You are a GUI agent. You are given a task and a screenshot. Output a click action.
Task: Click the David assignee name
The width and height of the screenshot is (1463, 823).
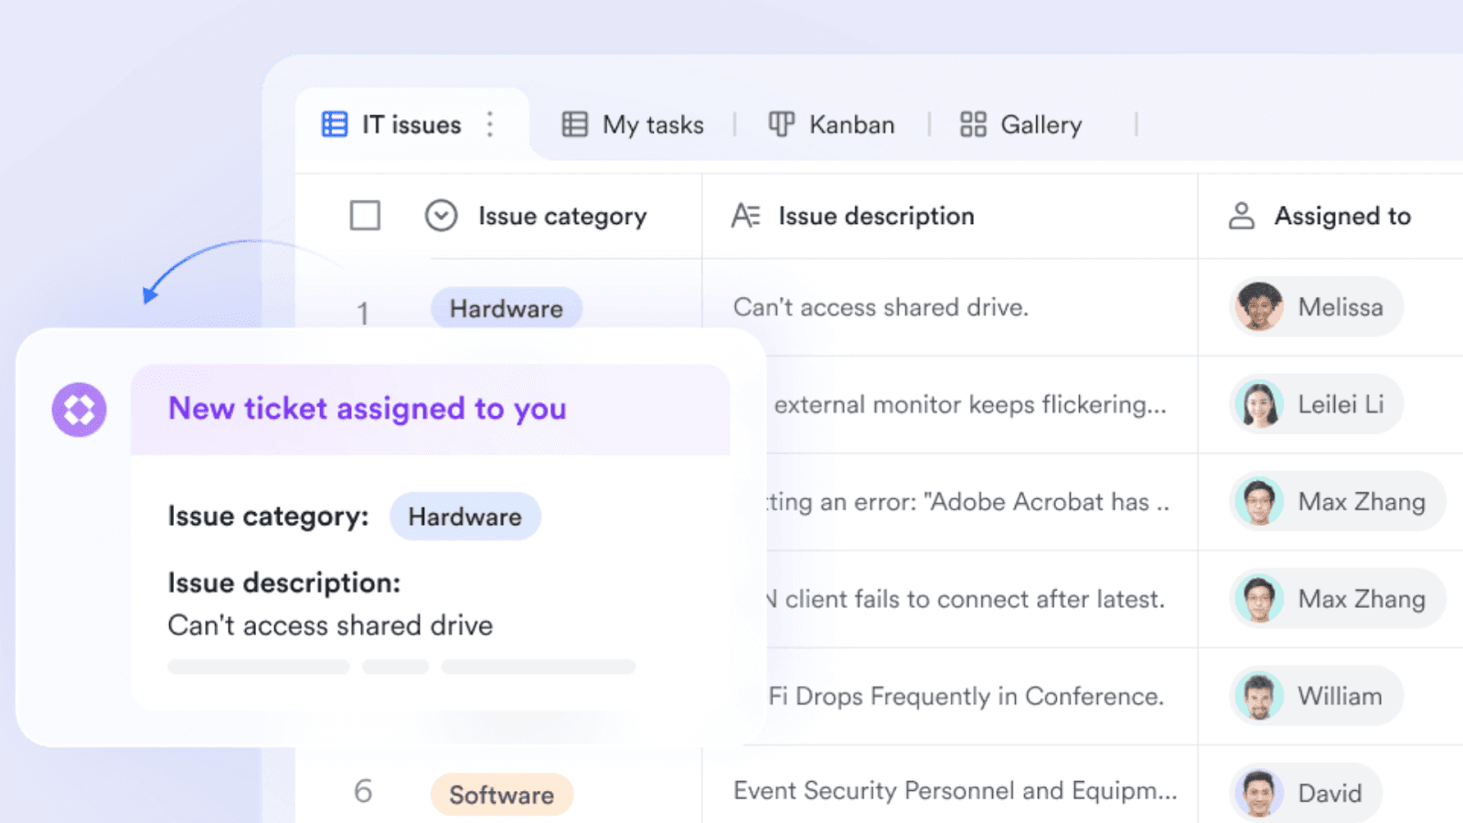click(1330, 793)
